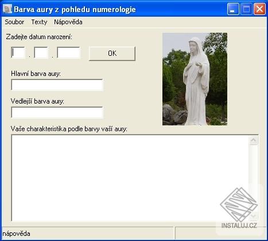Viewport: 268px width, 241px height.
Task: Click the application icon in title bar
Action: 7,9
